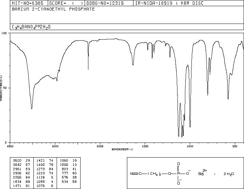
Task: Click the 50 transmittance axis label
Action: point(5,88)
